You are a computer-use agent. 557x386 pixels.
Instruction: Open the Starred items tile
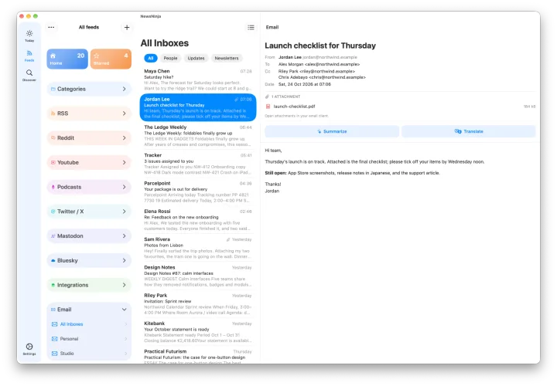[111, 59]
